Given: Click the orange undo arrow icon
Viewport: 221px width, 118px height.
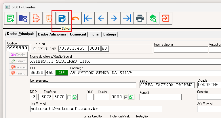Looking at the screenshot, I should point(75,18).
